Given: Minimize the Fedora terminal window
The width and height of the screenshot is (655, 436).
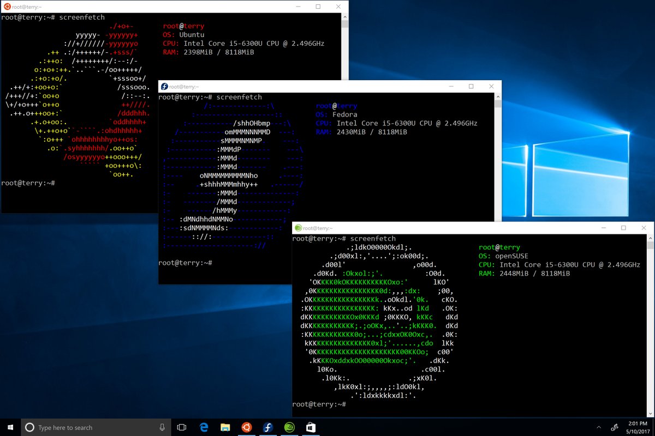Looking at the screenshot, I should [451, 86].
